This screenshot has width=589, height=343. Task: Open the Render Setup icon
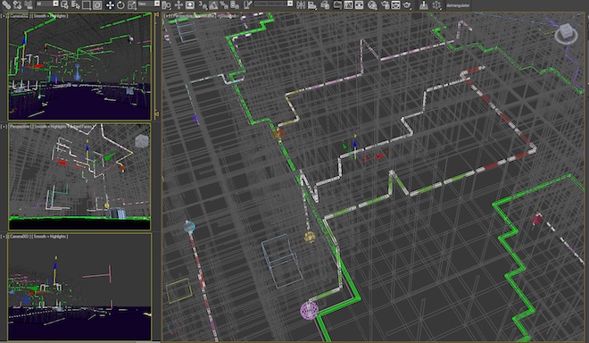[385, 4]
